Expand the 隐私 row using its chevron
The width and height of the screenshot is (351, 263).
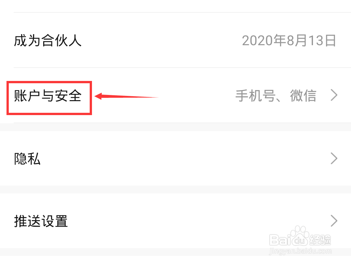pyautogui.click(x=334, y=158)
